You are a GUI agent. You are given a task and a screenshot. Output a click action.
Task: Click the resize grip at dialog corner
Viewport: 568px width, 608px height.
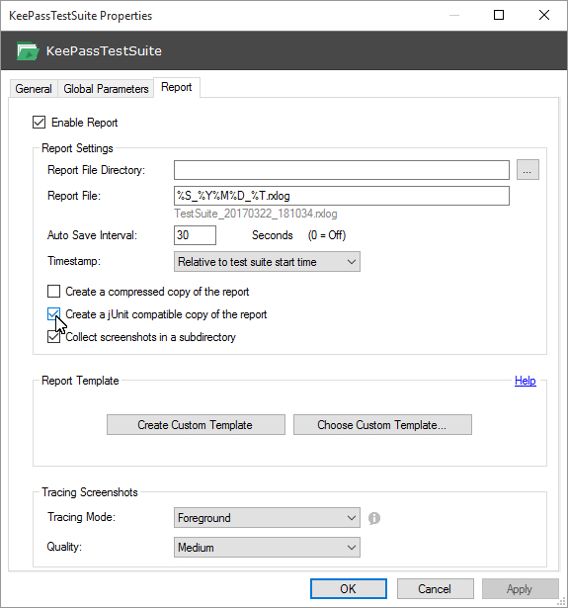[561, 602]
